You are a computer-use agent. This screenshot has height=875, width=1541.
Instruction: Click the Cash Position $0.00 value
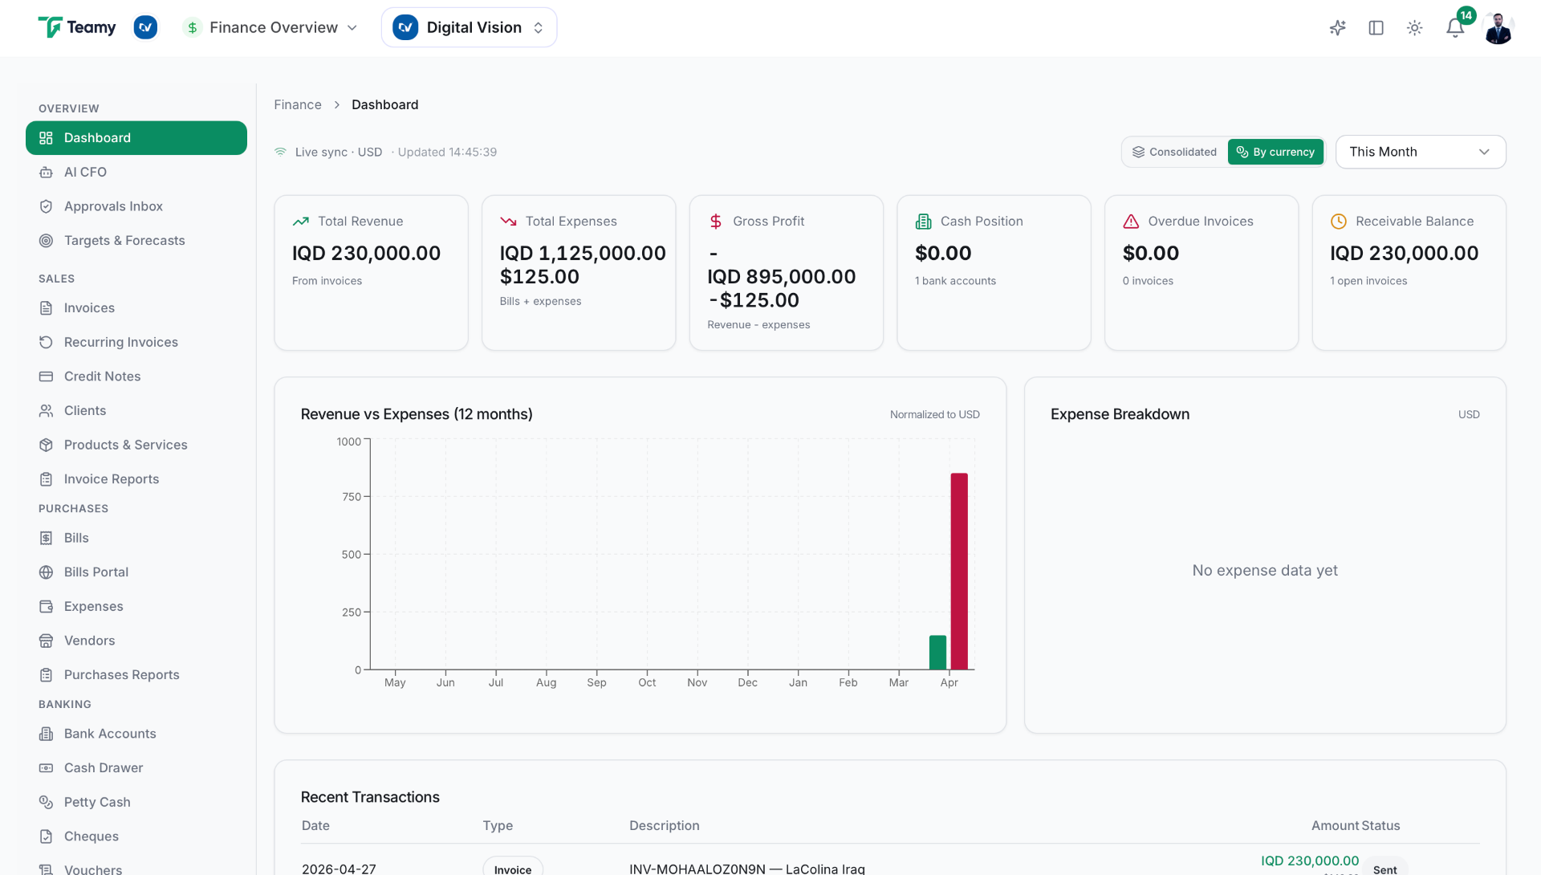coord(943,253)
